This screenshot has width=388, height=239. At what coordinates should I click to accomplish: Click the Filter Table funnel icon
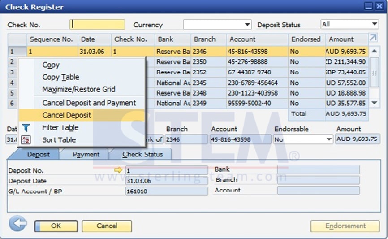26,128
